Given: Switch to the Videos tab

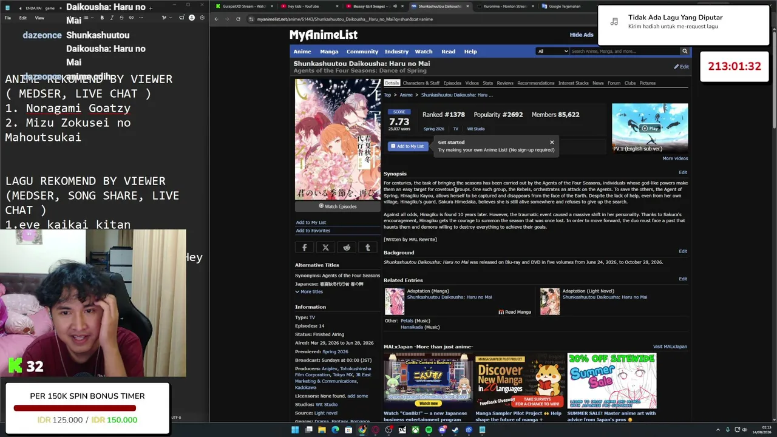Looking at the screenshot, I should pyautogui.click(x=472, y=83).
